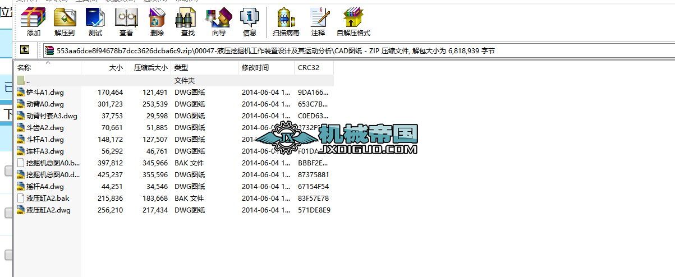Screen dimensions: 675x277
Task: Click the DWG icon of 摇杆A4.dwg
Action: [x=21, y=187]
